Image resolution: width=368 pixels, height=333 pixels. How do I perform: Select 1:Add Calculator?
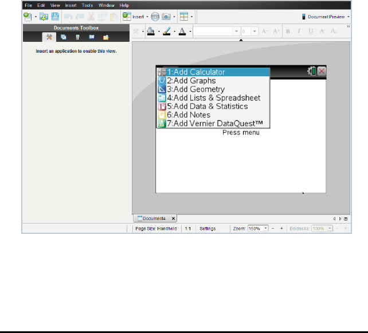pos(213,72)
